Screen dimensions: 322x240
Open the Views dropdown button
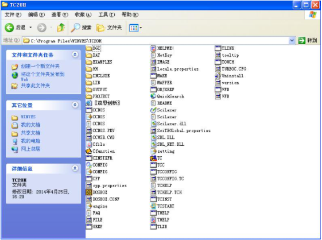pos(135,28)
